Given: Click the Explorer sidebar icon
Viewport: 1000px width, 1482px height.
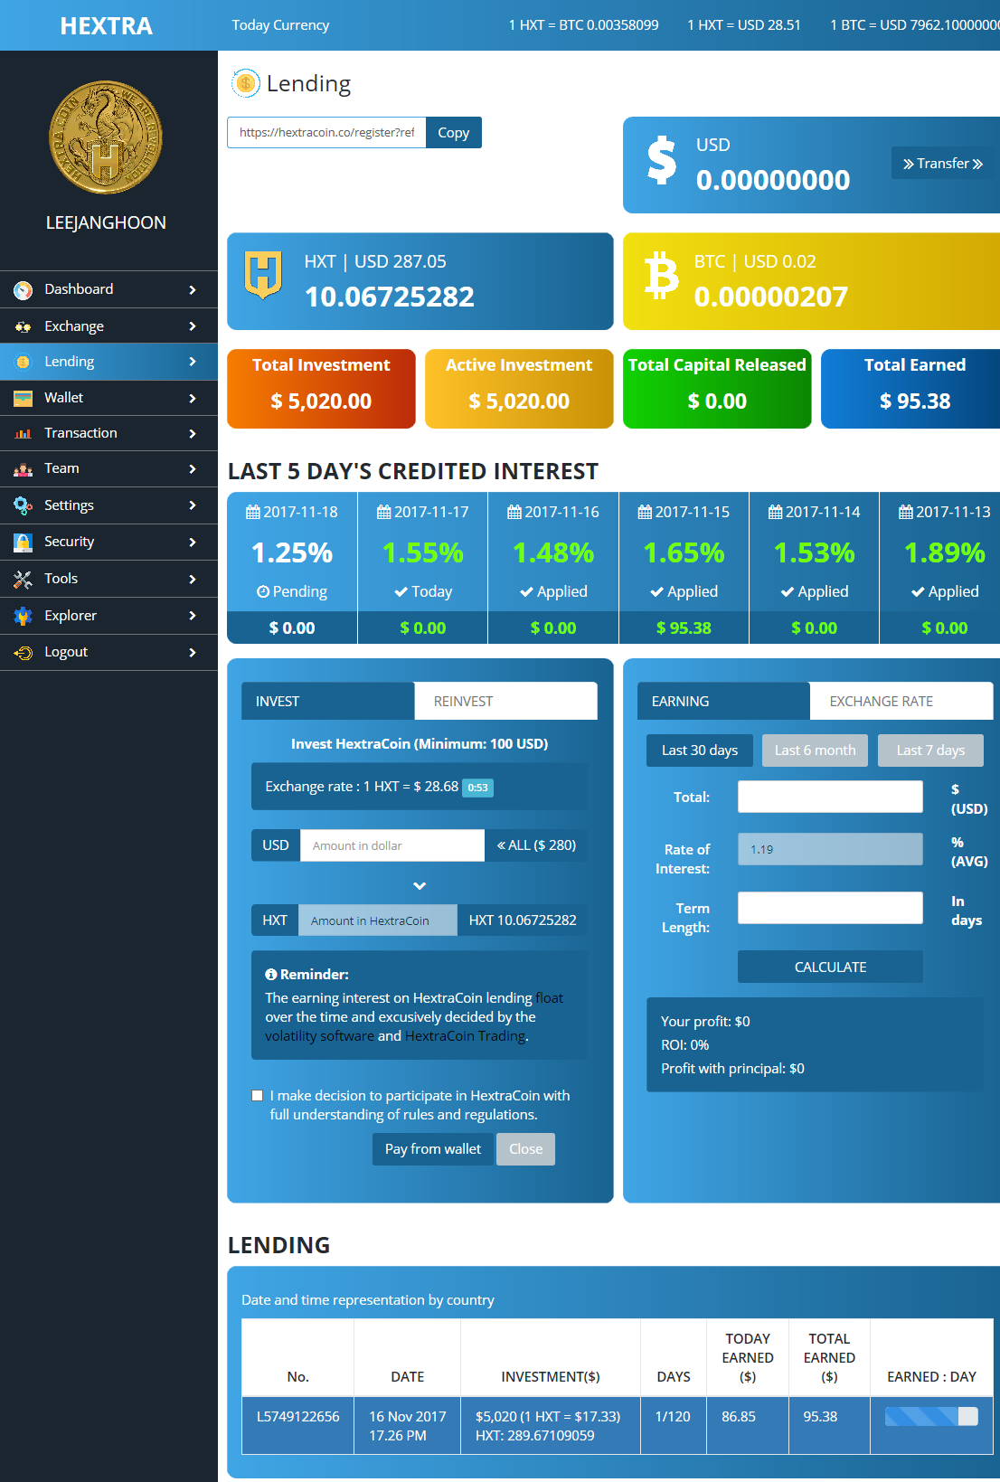Looking at the screenshot, I should 23,616.
